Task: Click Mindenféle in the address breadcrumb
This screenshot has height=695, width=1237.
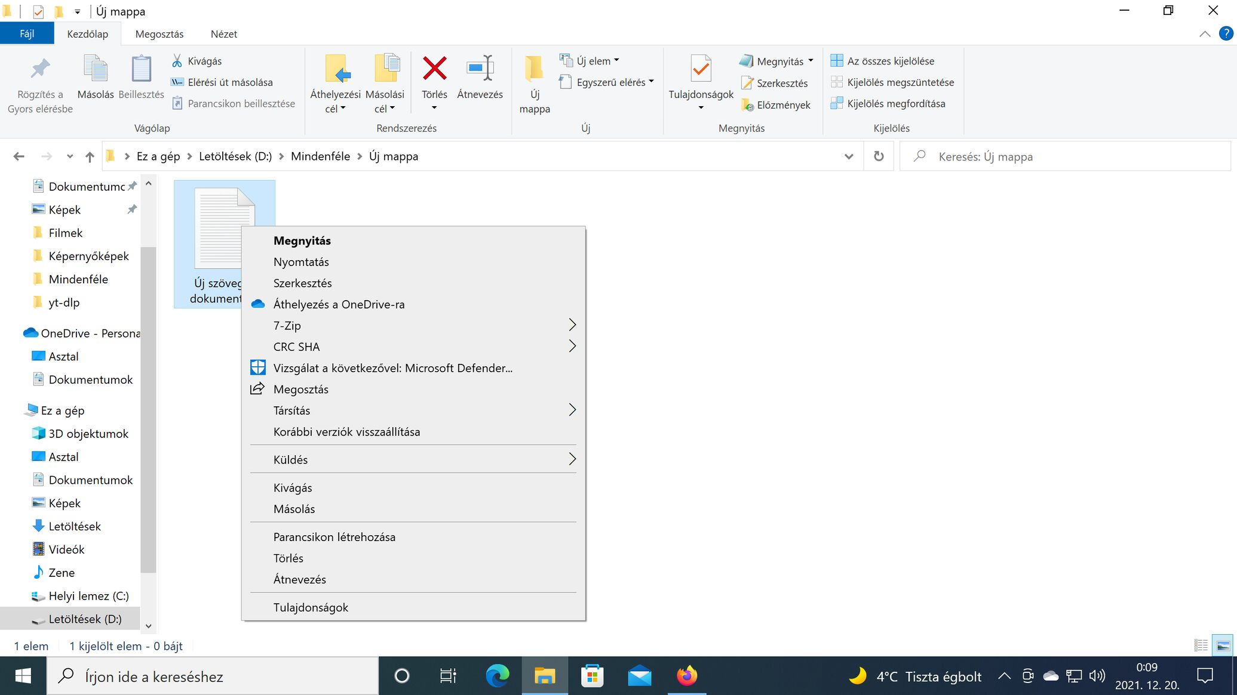Action: pyautogui.click(x=320, y=156)
